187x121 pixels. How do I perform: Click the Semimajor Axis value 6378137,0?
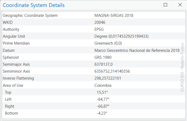[104, 64]
